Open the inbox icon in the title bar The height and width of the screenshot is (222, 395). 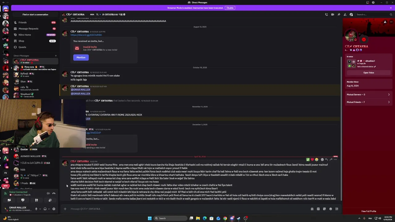[x=368, y=2]
